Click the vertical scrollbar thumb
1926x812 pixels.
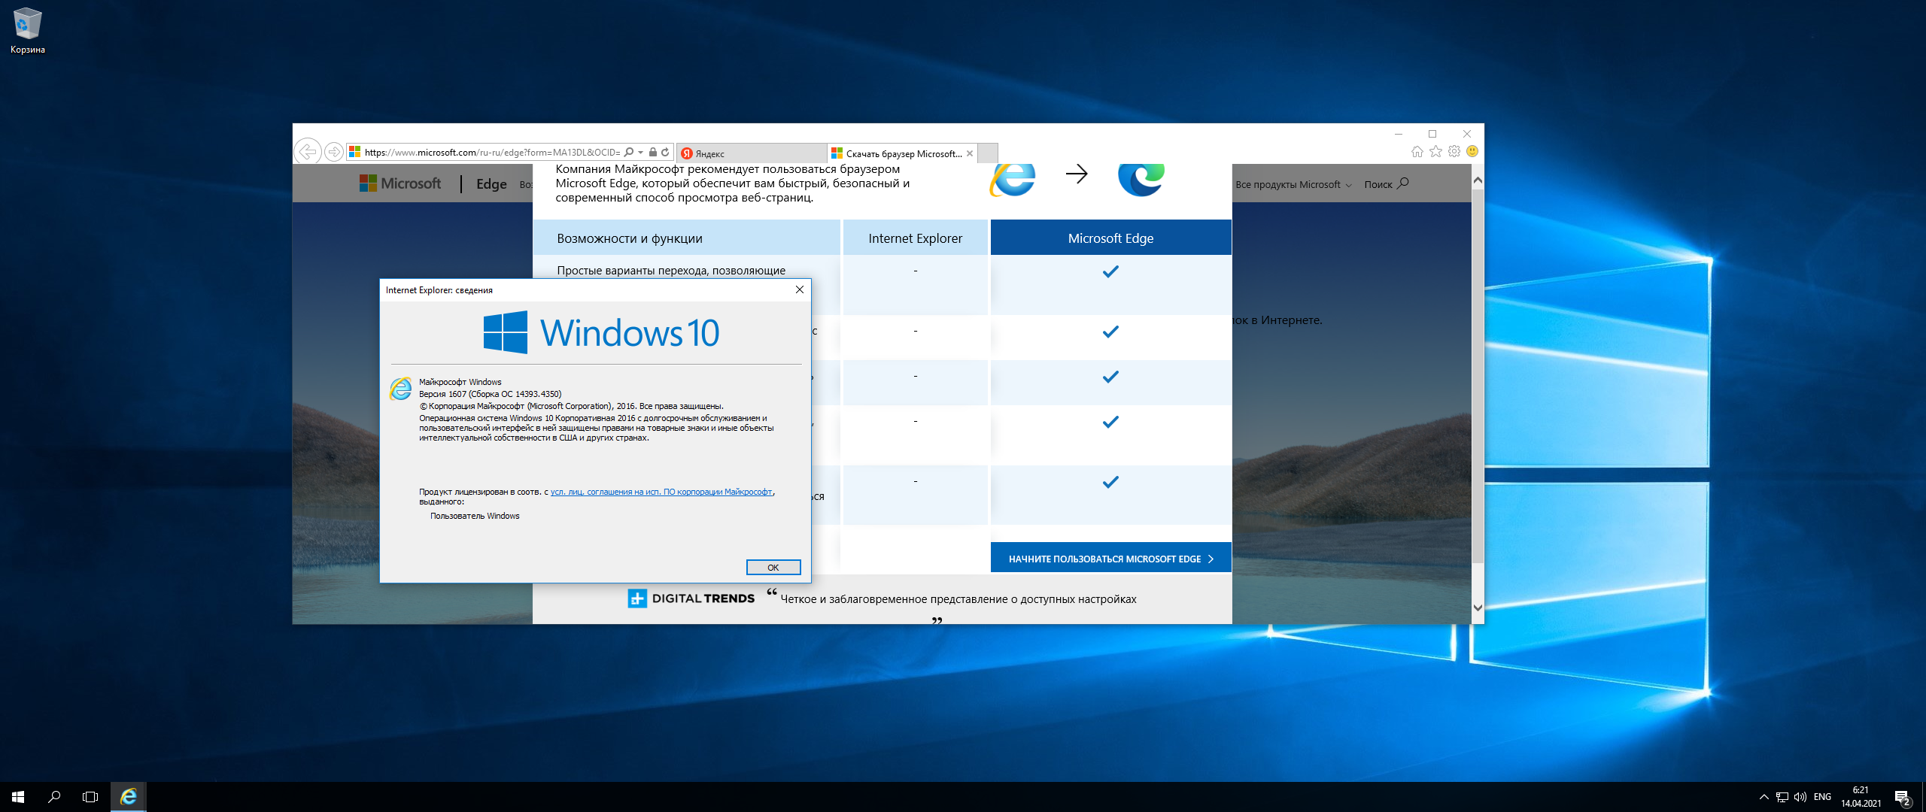click(x=1478, y=375)
